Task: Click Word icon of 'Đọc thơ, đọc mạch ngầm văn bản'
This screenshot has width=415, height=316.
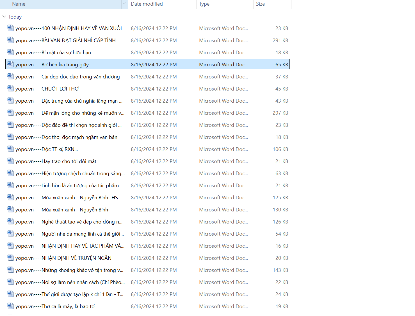Action: pyautogui.click(x=10, y=137)
